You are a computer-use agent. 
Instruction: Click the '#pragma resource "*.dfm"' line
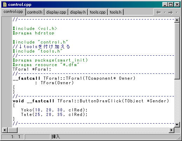coord(46,65)
